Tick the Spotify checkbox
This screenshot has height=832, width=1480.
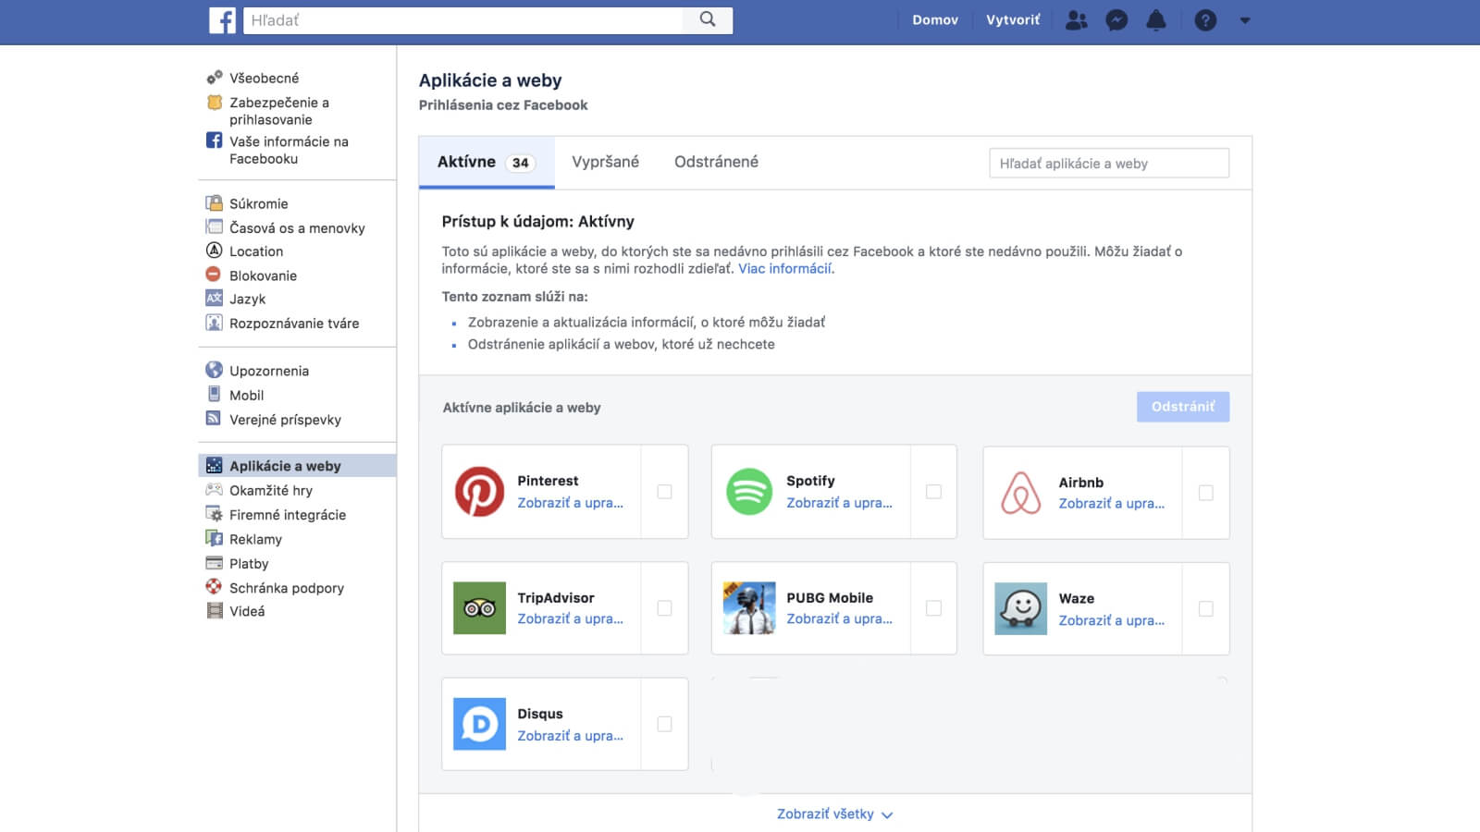pos(933,492)
